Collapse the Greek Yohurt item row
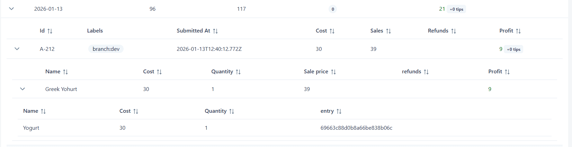 [x=23, y=89]
